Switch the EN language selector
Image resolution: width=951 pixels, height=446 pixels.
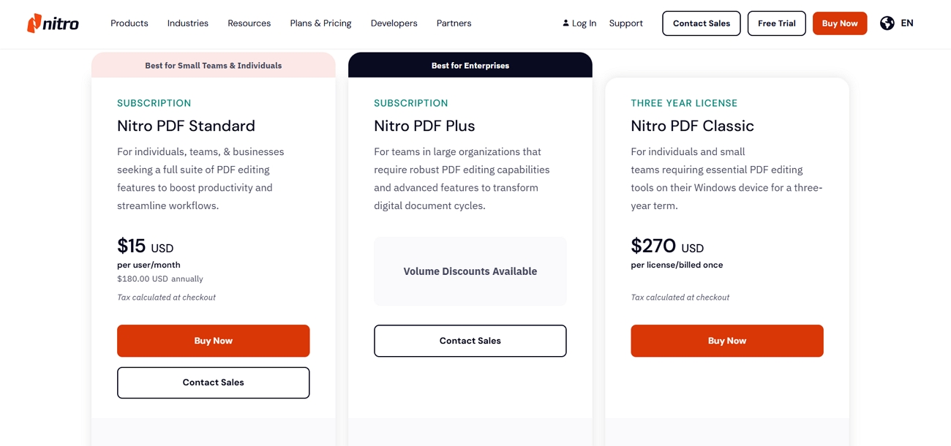(x=907, y=23)
